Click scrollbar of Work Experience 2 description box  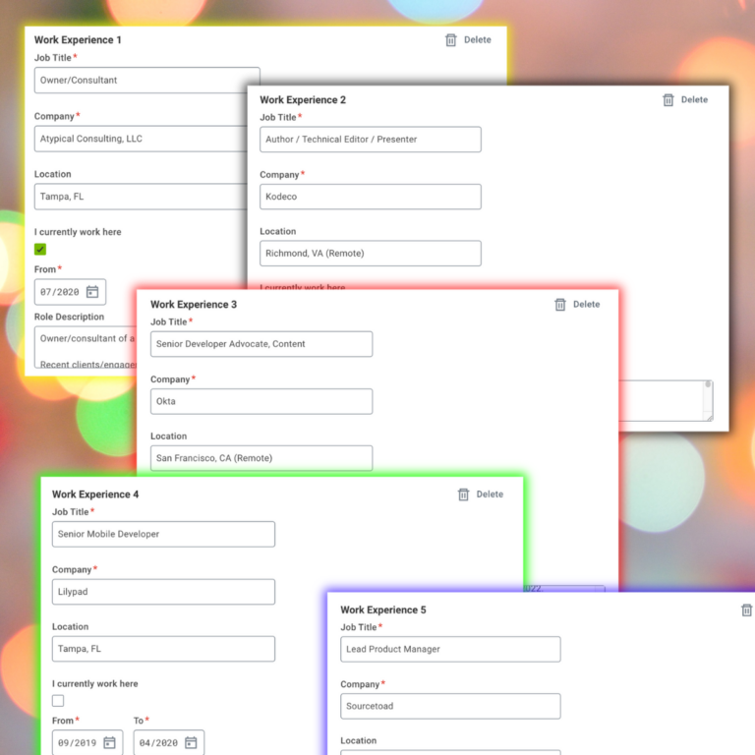(708, 399)
